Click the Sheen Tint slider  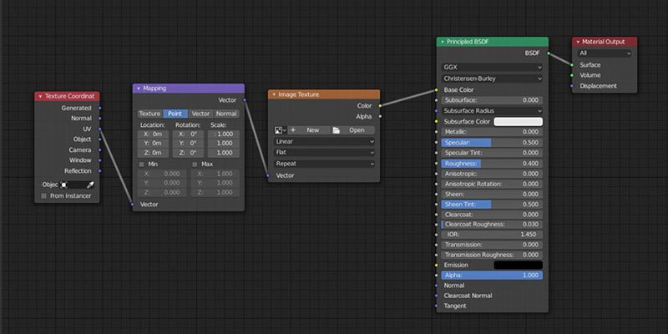492,204
